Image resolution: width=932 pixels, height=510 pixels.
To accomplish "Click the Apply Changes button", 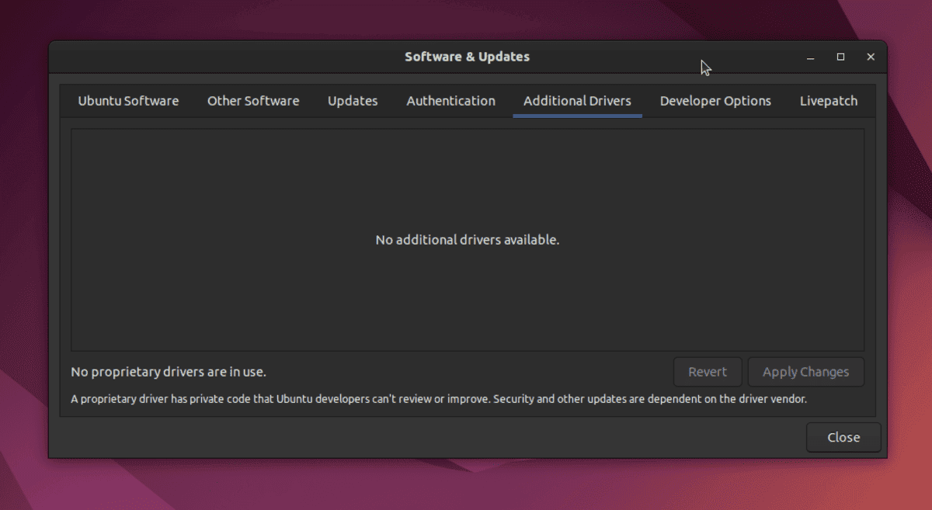I will 806,372.
